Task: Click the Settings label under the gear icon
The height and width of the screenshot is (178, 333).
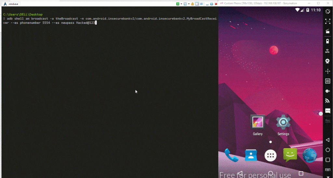Action: pyautogui.click(x=283, y=134)
